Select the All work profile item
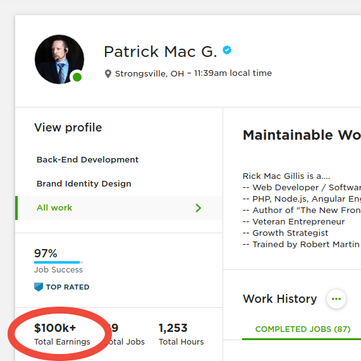The height and width of the screenshot is (361, 361). tap(119, 208)
